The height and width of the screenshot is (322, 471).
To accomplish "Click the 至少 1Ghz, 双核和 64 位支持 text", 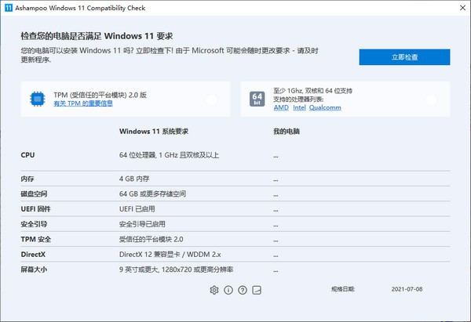I will point(312,91).
